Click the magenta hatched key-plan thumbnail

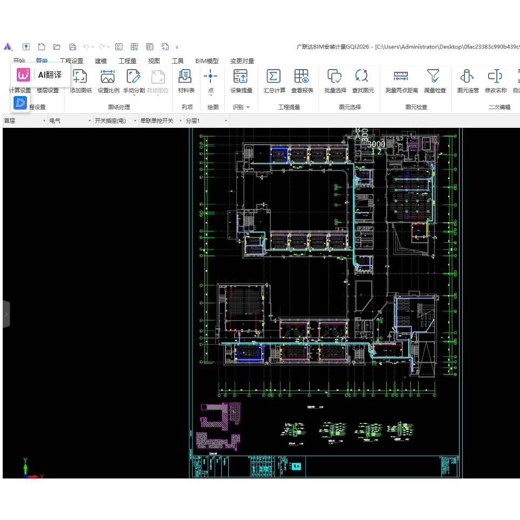219,426
